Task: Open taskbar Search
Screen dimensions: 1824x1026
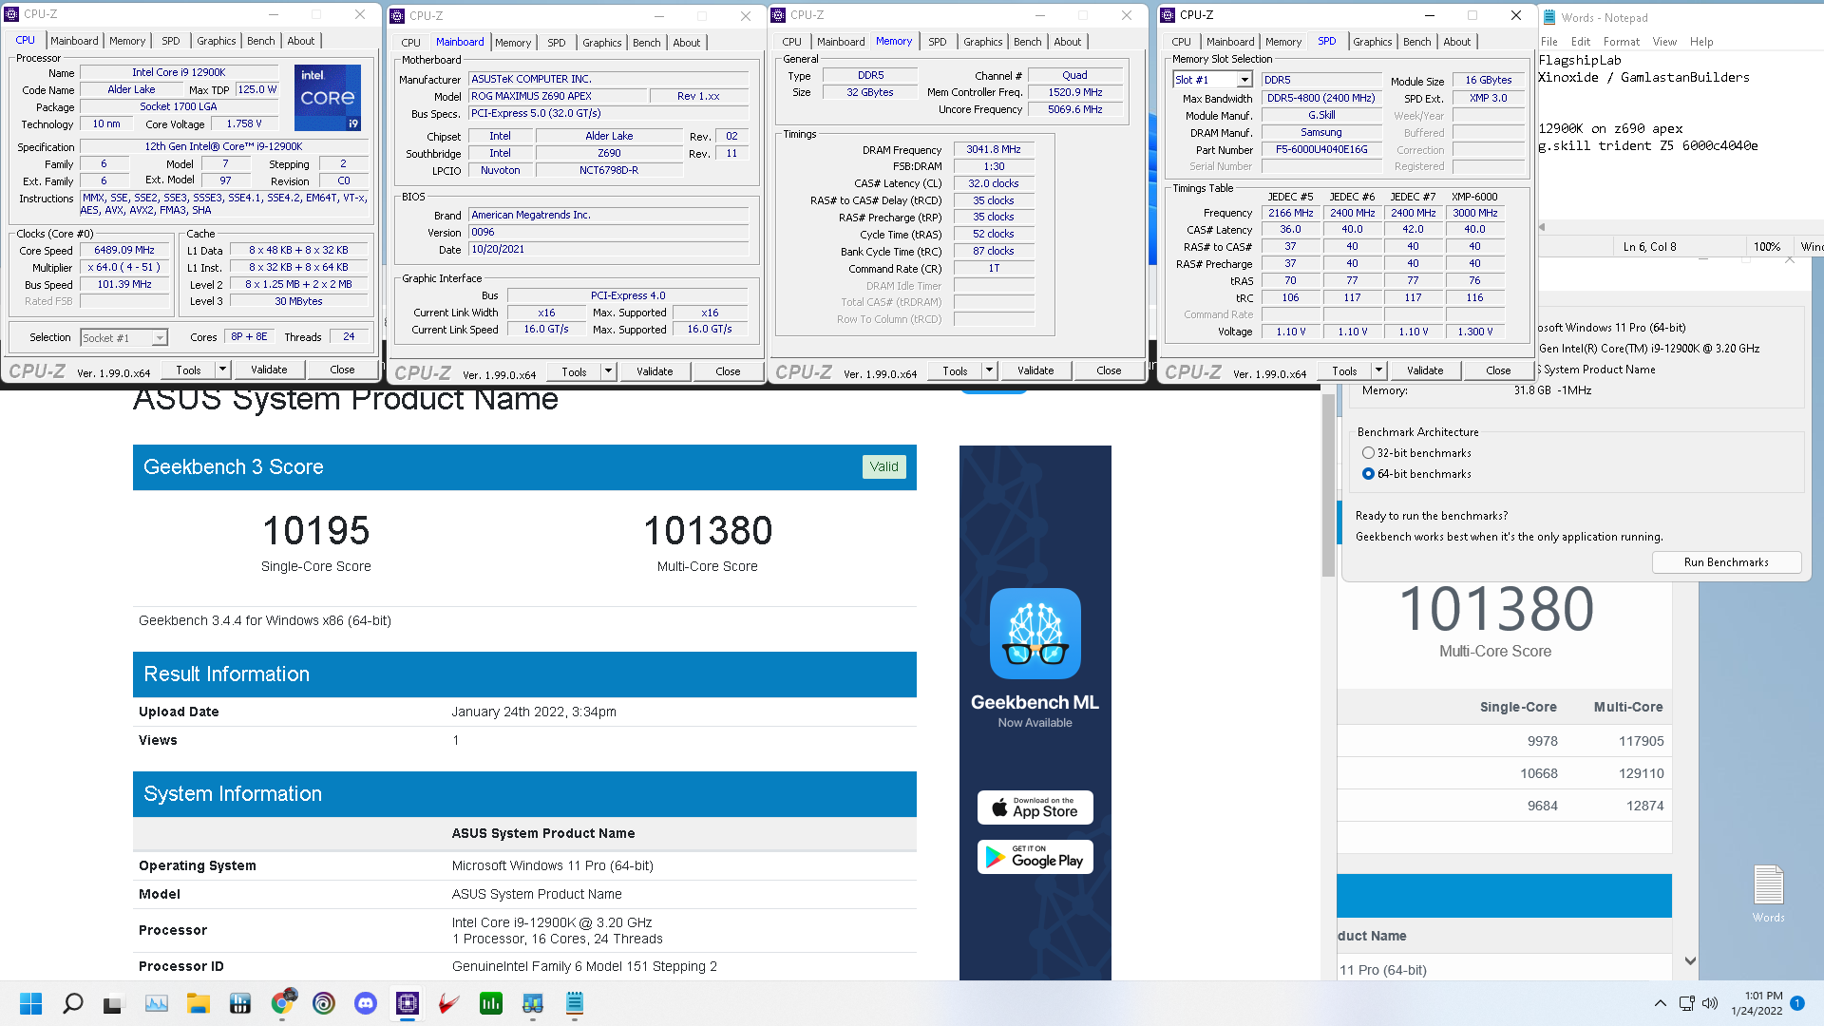Action: click(73, 1003)
